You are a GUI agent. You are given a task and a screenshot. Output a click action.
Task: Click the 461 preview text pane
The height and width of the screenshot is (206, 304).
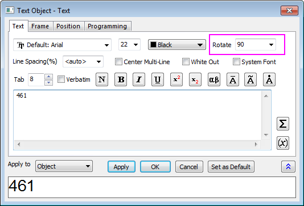[x=152, y=187]
